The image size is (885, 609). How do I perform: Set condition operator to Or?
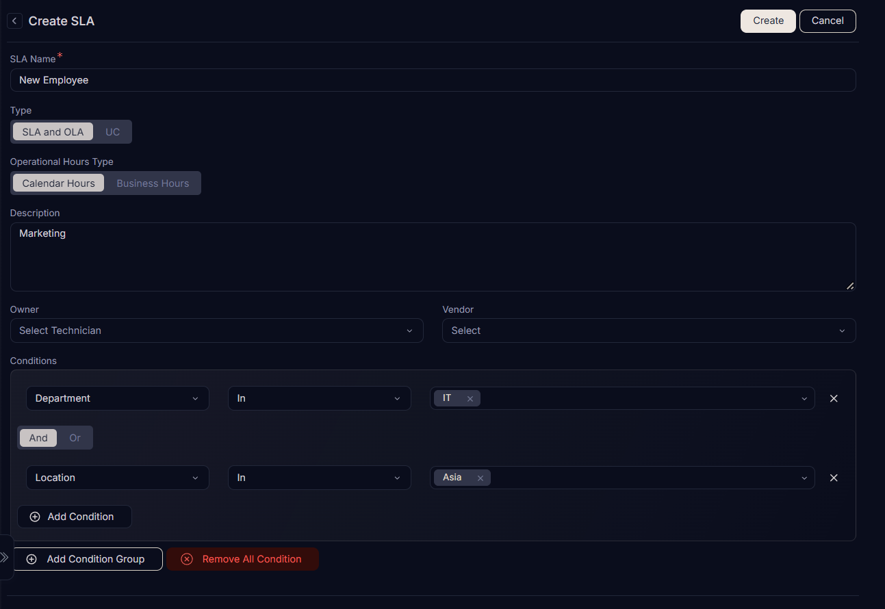coord(75,438)
